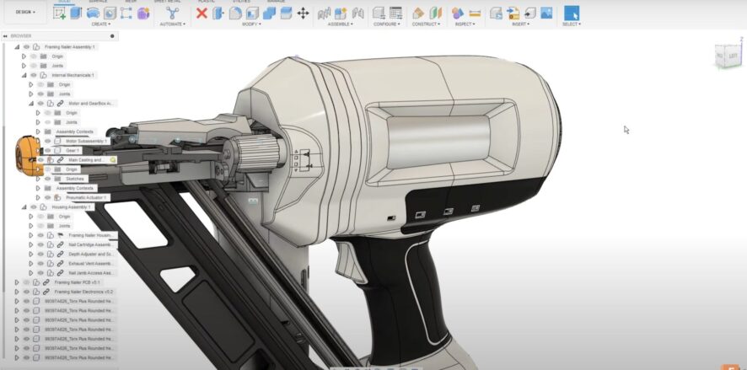Hide the Framing Nailer Assembly:1 component
This screenshot has height=370, width=747.
tap(26, 47)
